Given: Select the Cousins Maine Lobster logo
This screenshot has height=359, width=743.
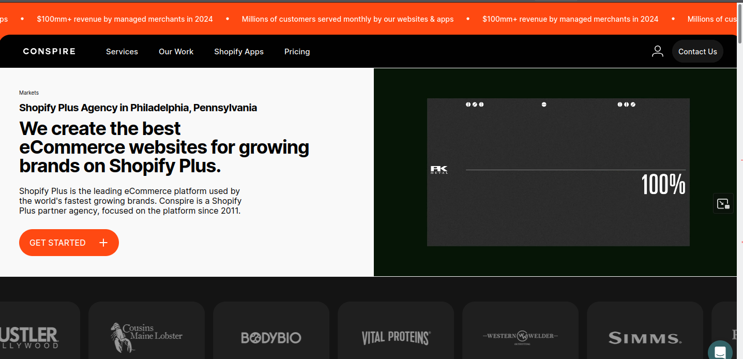Looking at the screenshot, I should point(146,337).
